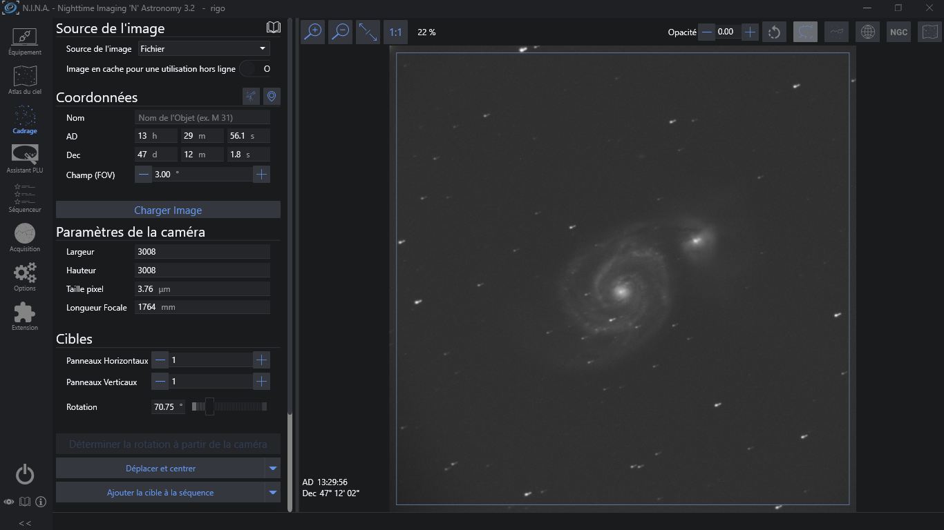This screenshot has height=530, width=944.
Task: Decrease Panneaux Horizontaux count
Action: coord(160,360)
